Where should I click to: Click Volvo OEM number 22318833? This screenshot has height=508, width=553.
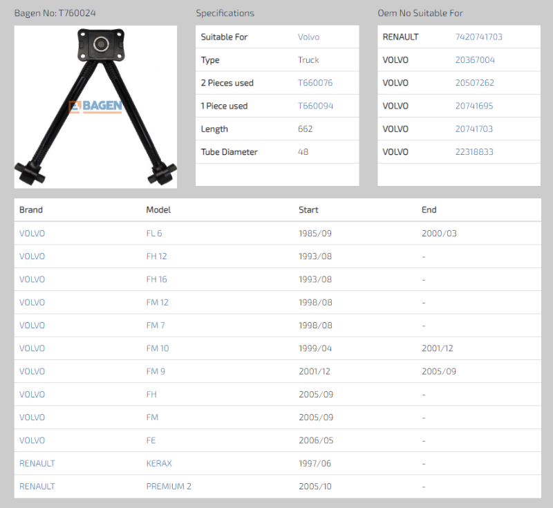click(x=474, y=152)
